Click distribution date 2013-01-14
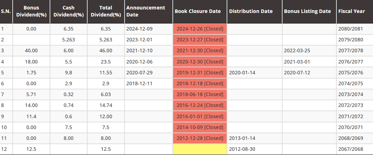 pos(242,138)
